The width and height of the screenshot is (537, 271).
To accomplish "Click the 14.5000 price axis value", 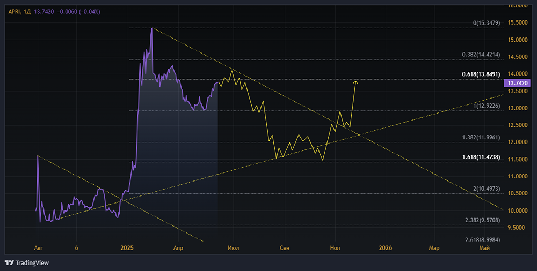I will [x=518, y=57].
